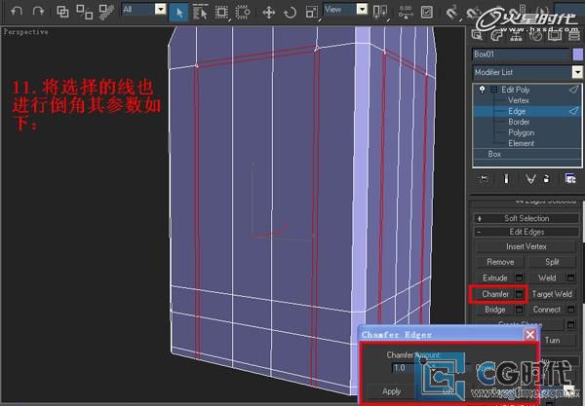Click the Remove button

pyautogui.click(x=500, y=262)
